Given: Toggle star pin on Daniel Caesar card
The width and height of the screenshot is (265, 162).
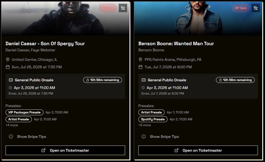Looking at the screenshot, I should click(123, 8).
